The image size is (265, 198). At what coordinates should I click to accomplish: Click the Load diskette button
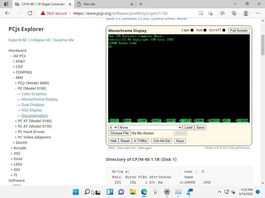click(x=188, y=127)
